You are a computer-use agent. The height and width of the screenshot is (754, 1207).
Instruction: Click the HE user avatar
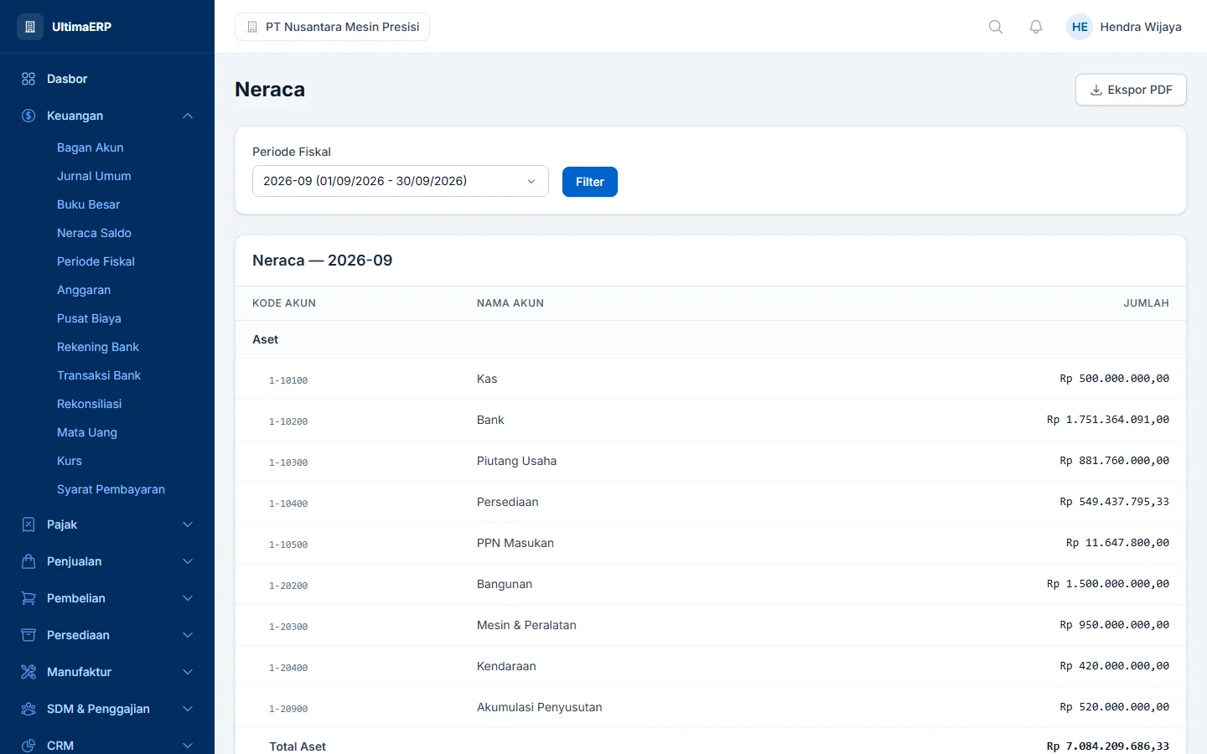(x=1080, y=27)
